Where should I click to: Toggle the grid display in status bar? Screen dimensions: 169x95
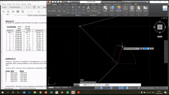point(101,88)
